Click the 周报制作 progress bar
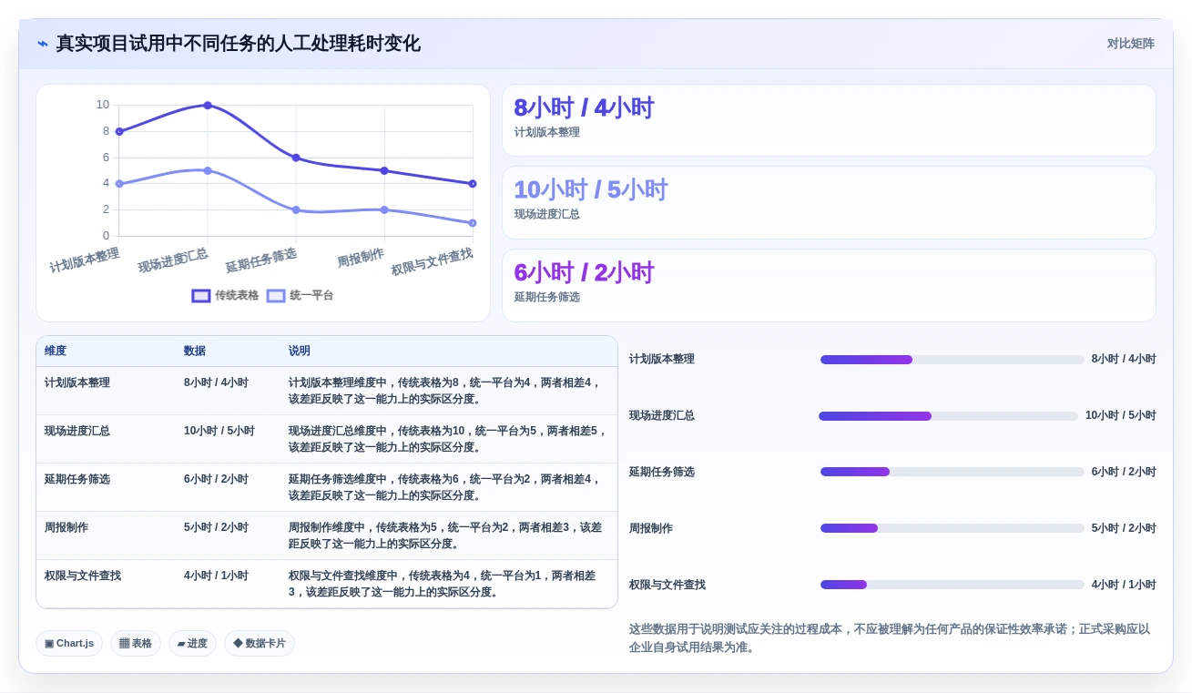Screen dimensions: 1192x693 953,529
